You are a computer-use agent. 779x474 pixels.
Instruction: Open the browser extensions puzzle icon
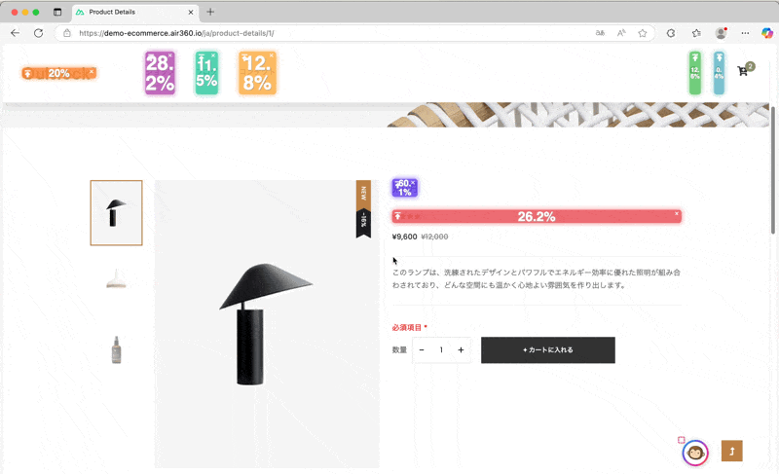click(x=671, y=32)
